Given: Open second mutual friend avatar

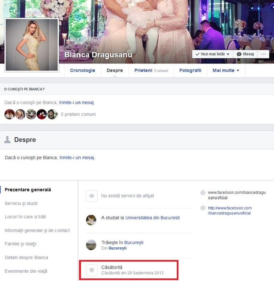Looking at the screenshot, I should (x=20, y=114).
